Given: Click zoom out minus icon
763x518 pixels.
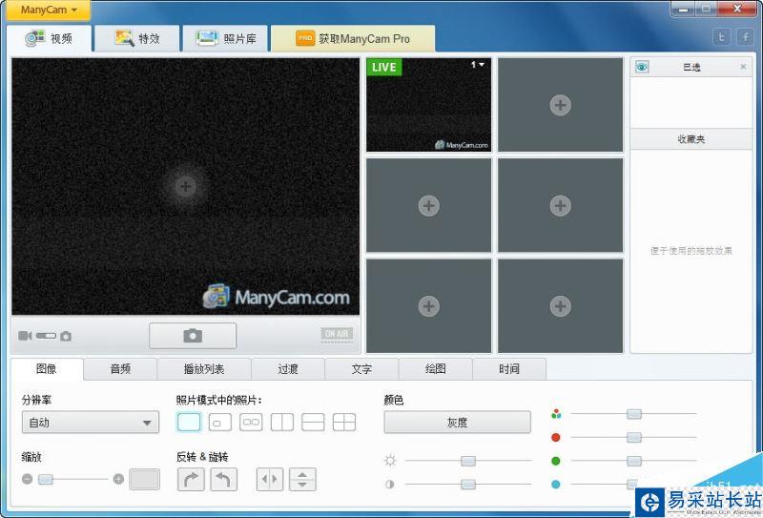Looking at the screenshot, I should coord(28,479).
